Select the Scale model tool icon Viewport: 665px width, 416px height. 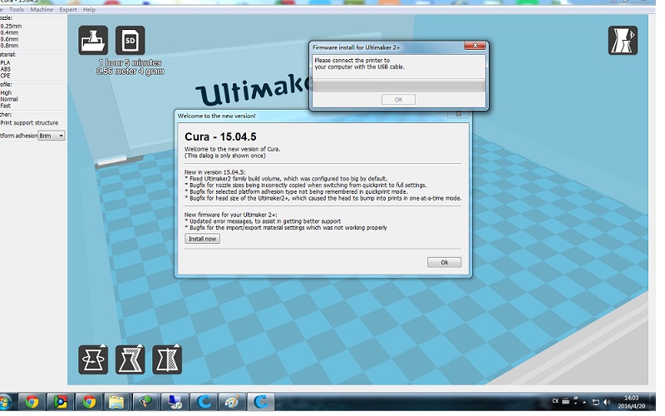coord(131,359)
